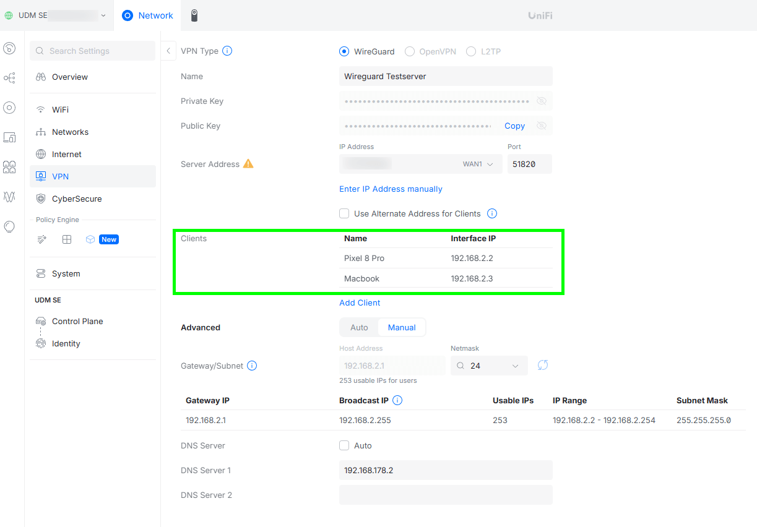Check the DNS Server Auto checkbox
The height and width of the screenshot is (527, 757).
pyautogui.click(x=344, y=445)
